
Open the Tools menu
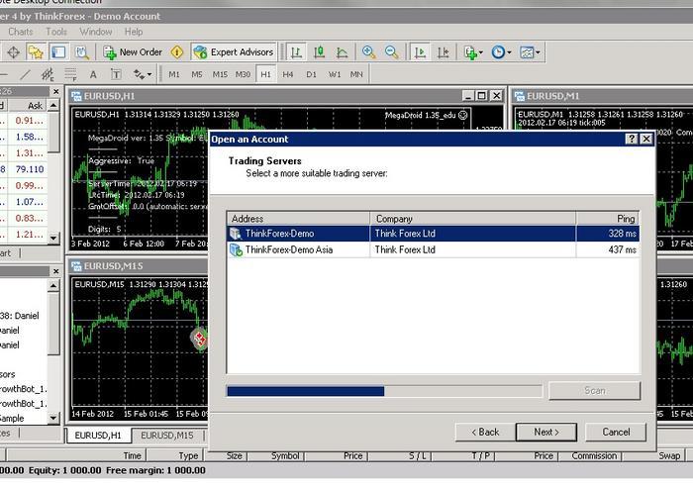tap(56, 32)
